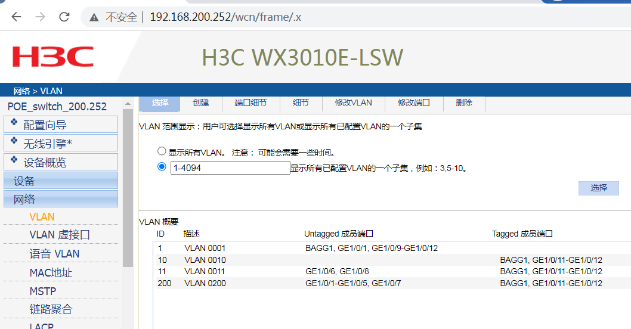Switch to the 选择 tab

coord(160,103)
